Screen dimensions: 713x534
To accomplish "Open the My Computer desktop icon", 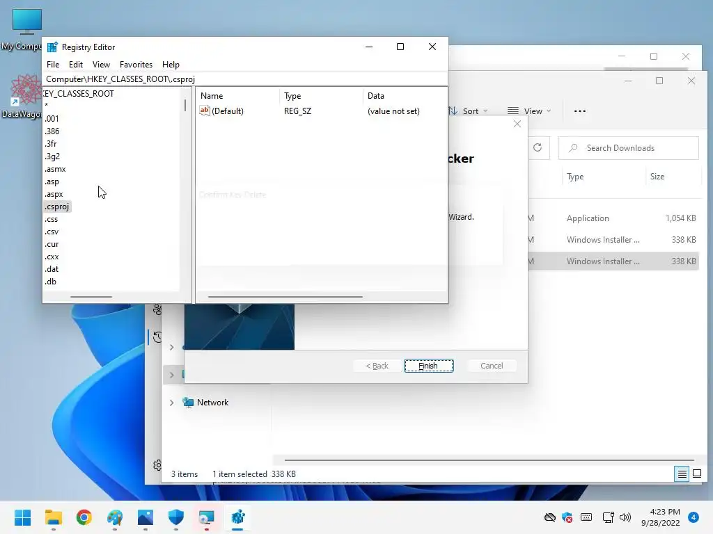I will (26, 29).
